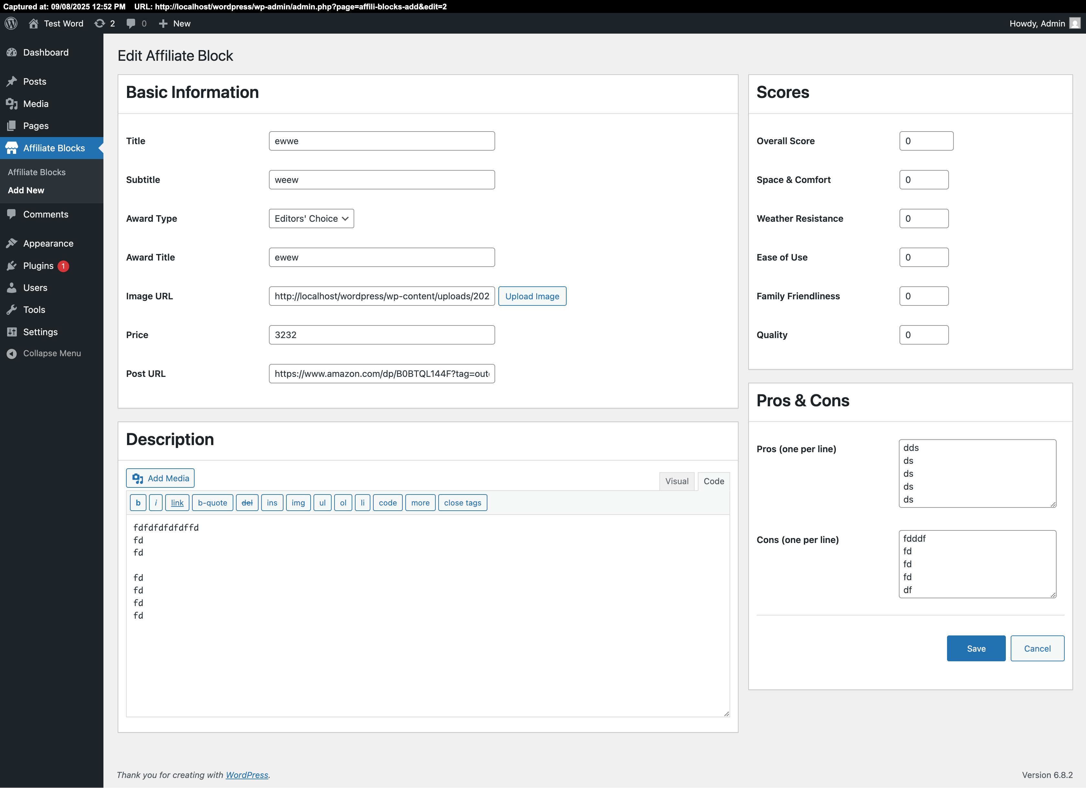The width and height of the screenshot is (1086, 788).
Task: Click the Admin avatar icon
Action: tap(1074, 24)
